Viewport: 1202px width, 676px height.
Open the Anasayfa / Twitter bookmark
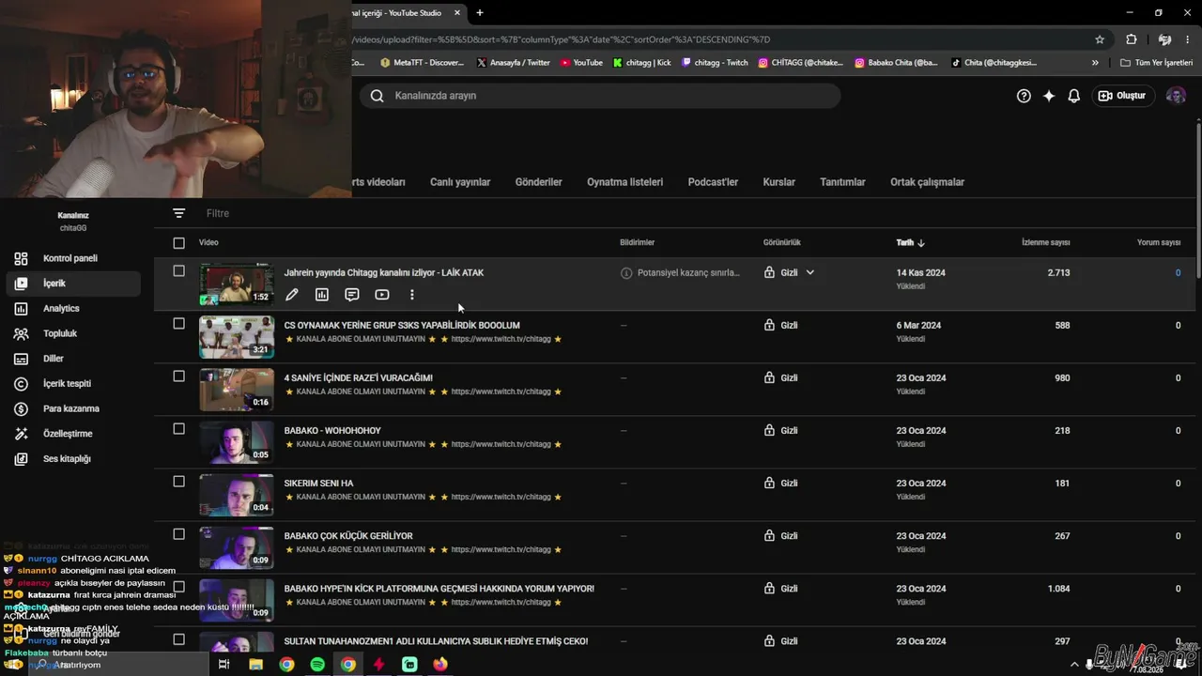click(x=514, y=63)
